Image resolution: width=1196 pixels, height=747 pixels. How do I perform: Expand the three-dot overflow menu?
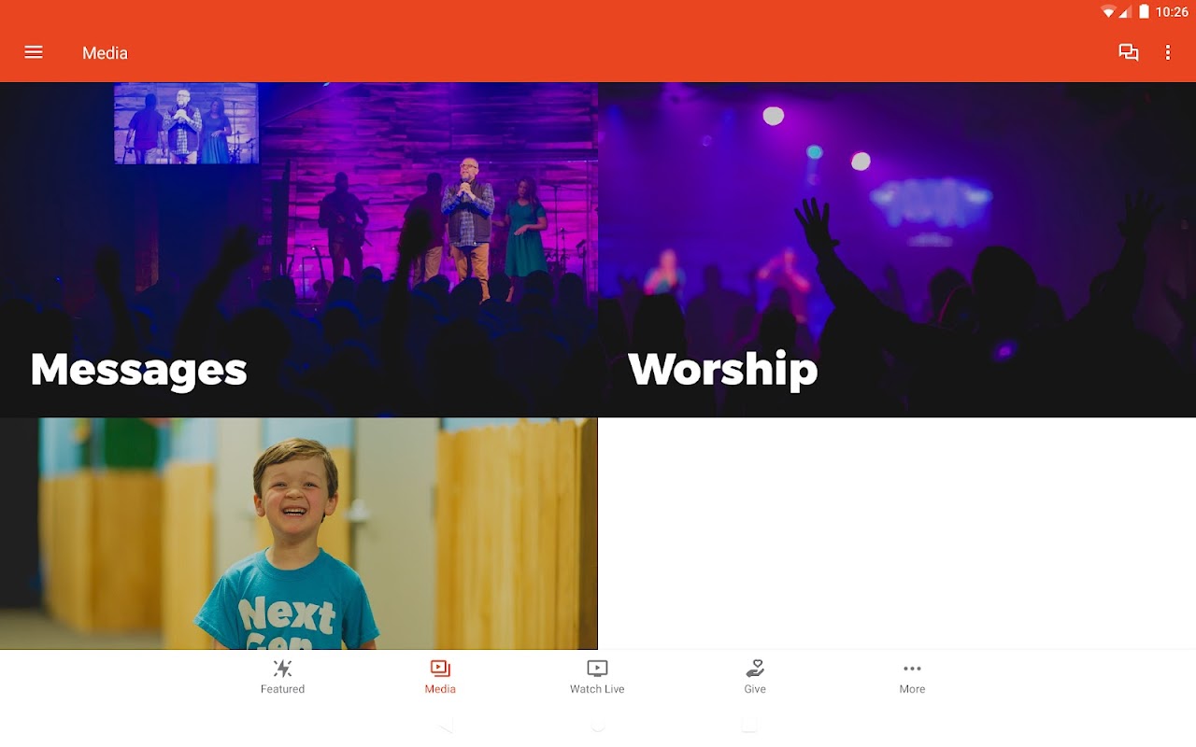coord(1168,52)
